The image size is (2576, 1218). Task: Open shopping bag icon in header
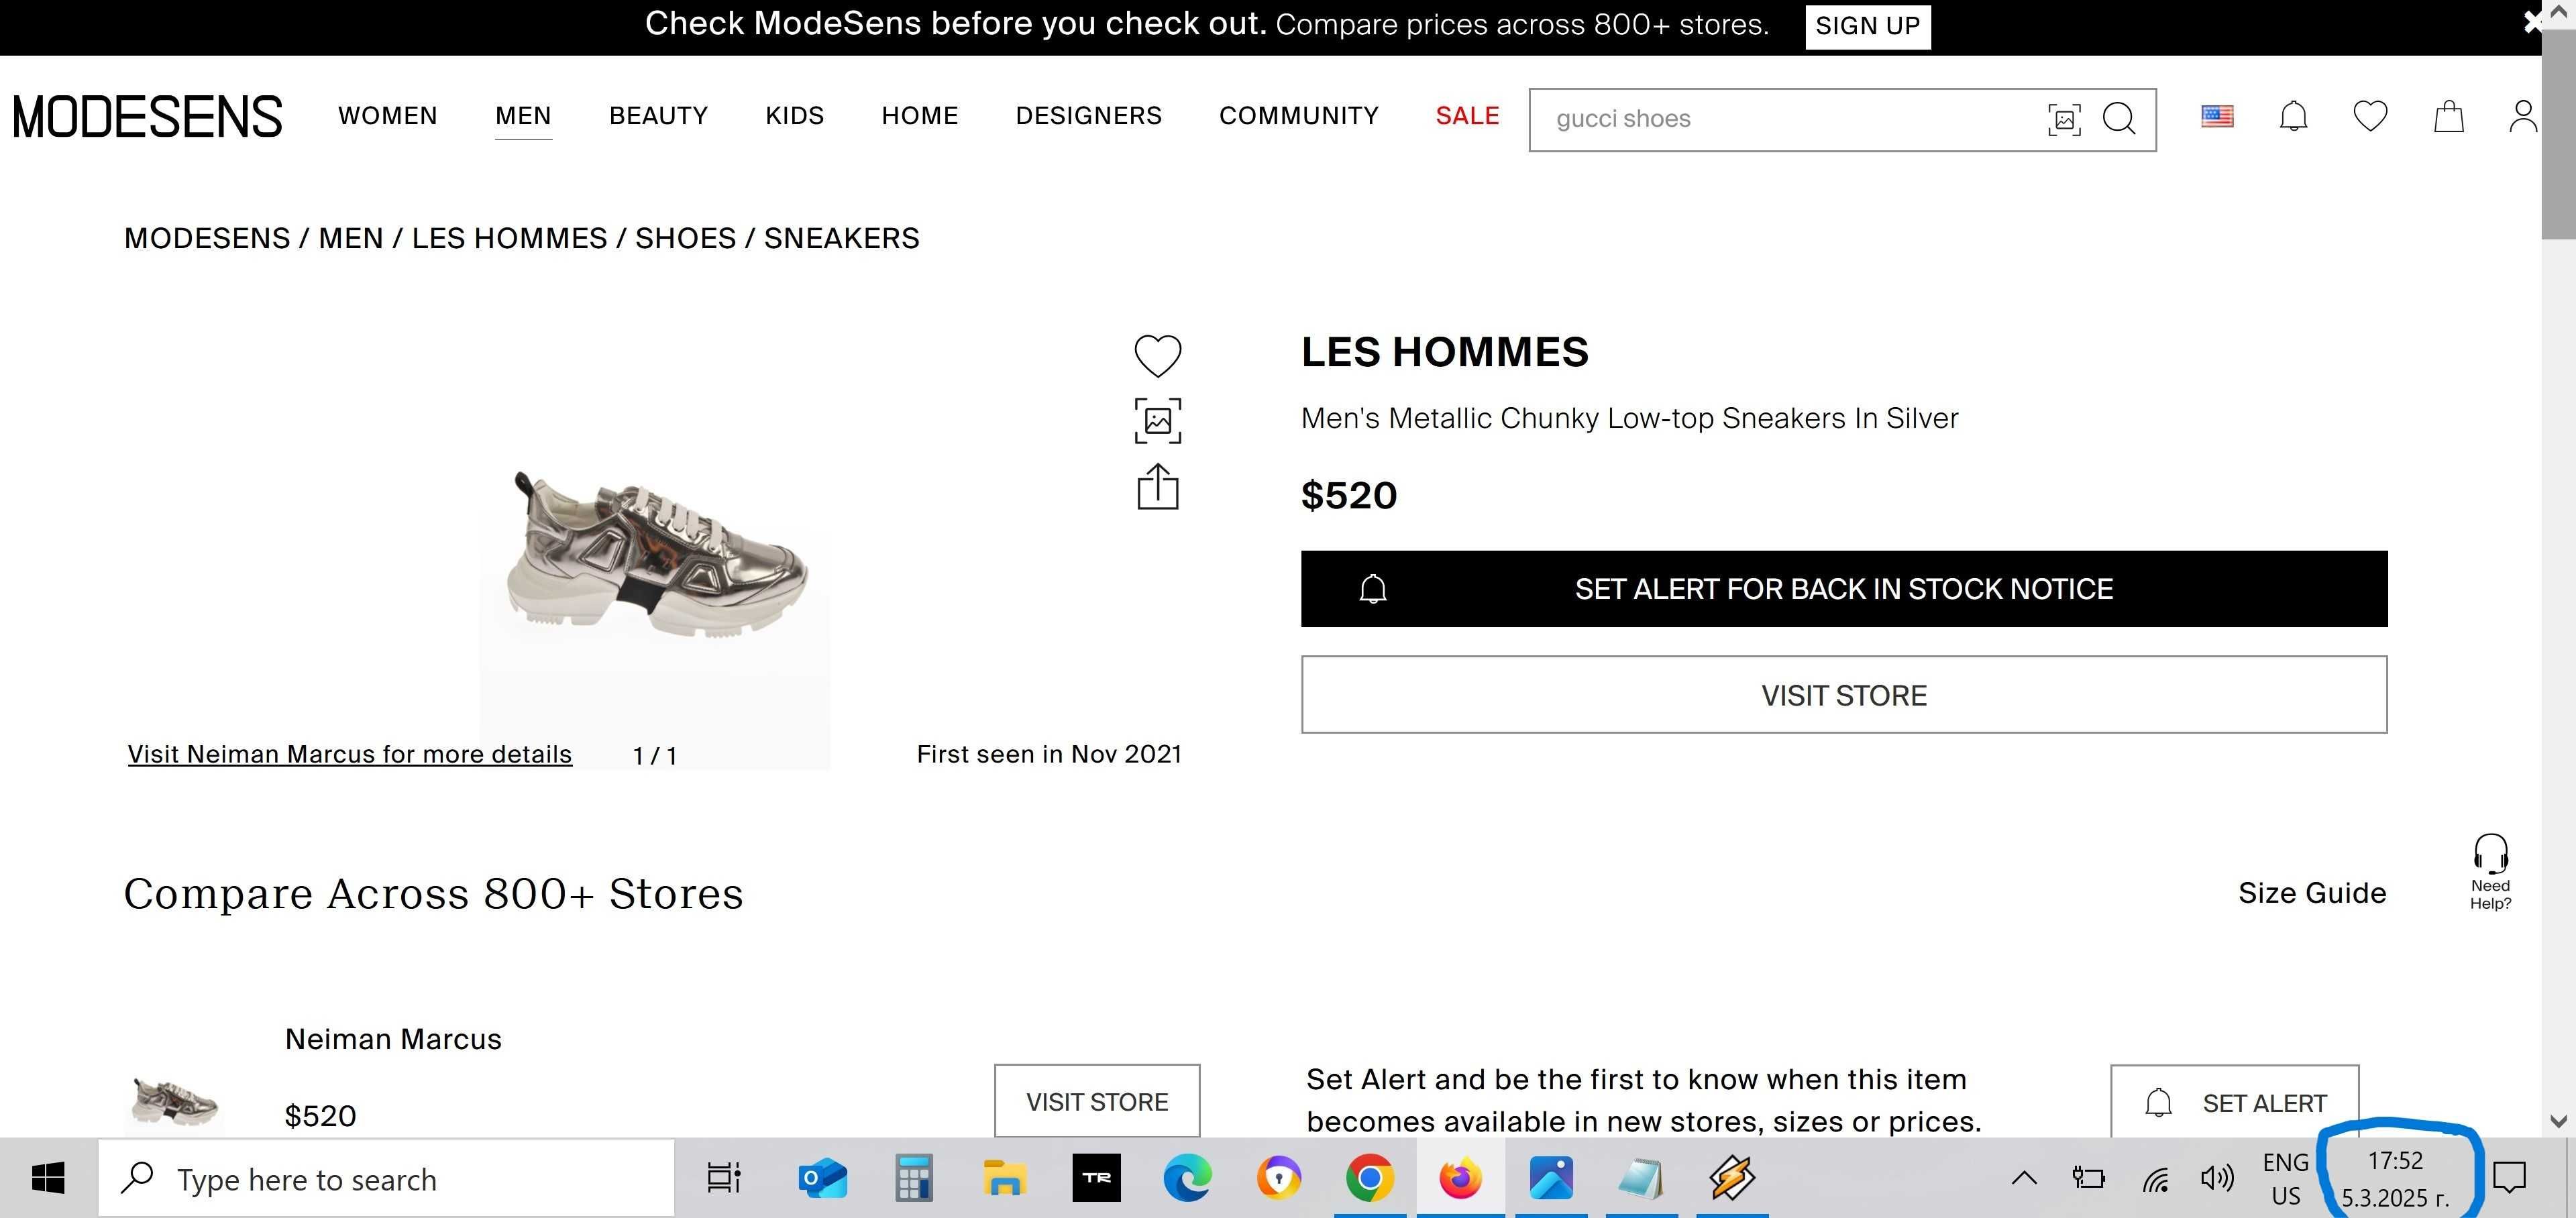(x=2448, y=116)
